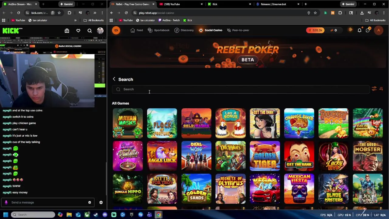Image resolution: width=389 pixels, height=219 pixels.
Task: Click the 328.3k coins balance toggle
Action: (315, 30)
